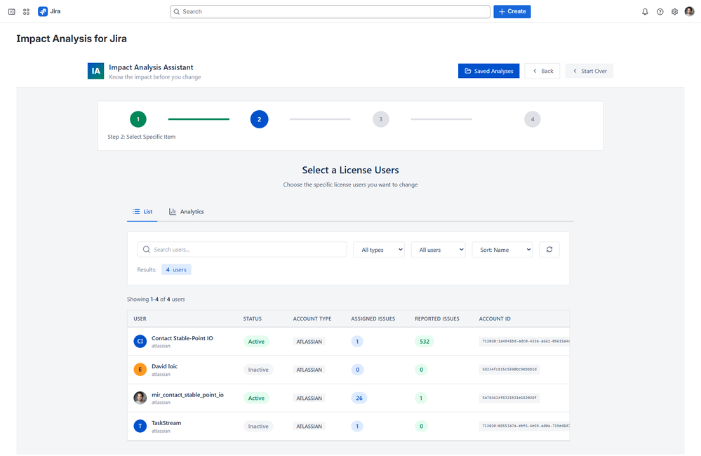Open the All users filter dropdown

click(438, 250)
